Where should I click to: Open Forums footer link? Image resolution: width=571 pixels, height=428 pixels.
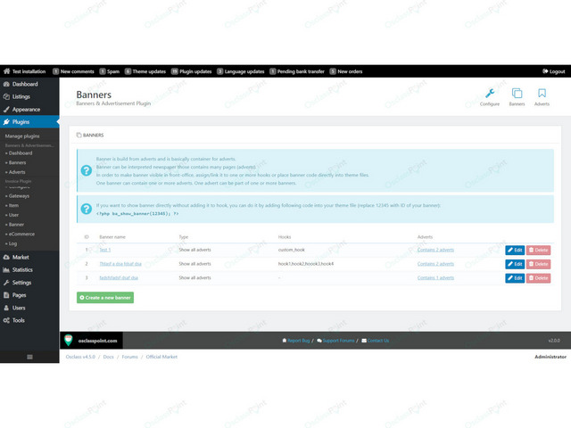130,357
